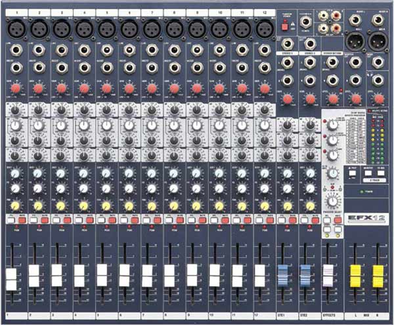Mute the STE1 stereo channel
Image resolution: width=394 pixels, height=325 pixels.
292,220
